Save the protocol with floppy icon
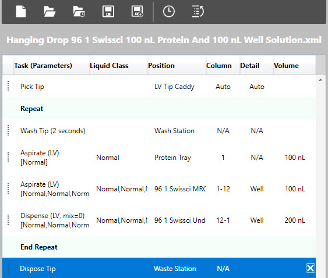The width and height of the screenshot is (328, 278). click(108, 12)
